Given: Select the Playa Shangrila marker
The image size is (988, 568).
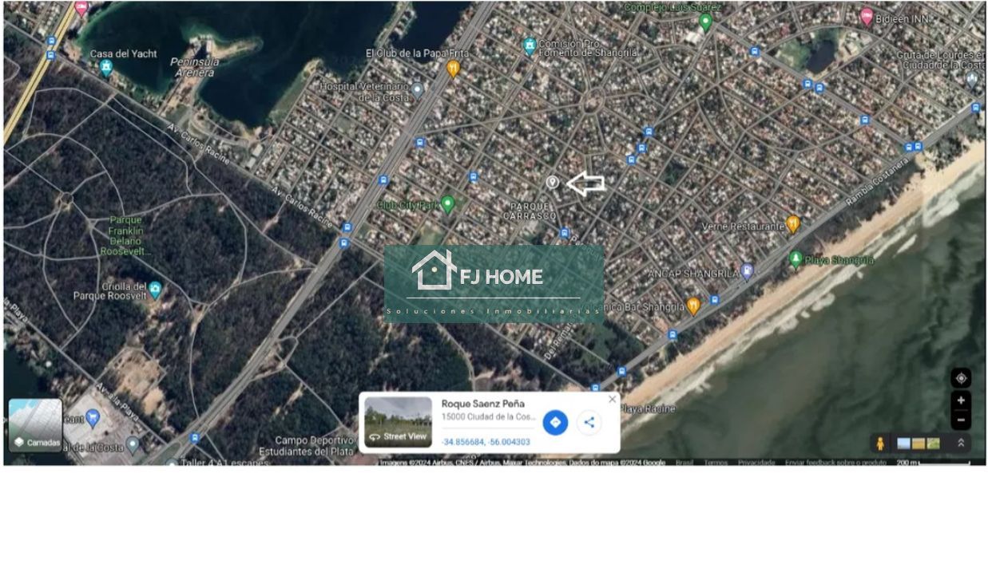Looking at the screenshot, I should tap(796, 259).
